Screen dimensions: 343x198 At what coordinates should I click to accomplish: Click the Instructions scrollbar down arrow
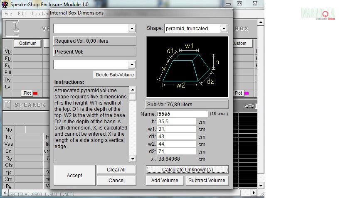click(x=133, y=159)
